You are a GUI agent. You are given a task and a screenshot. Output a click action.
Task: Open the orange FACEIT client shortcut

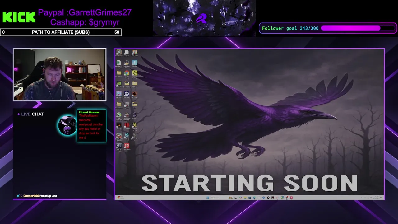119,126
